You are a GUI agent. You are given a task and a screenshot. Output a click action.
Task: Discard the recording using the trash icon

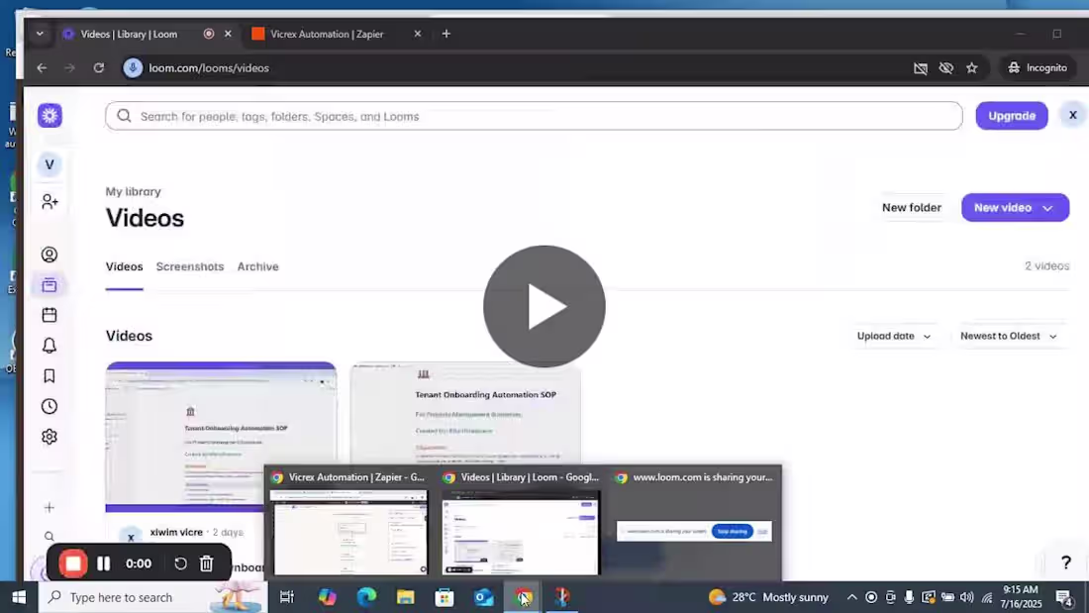click(x=206, y=562)
